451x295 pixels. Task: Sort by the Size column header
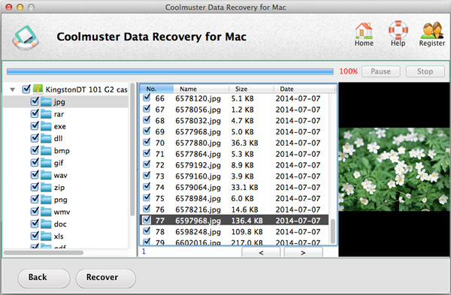coord(251,89)
